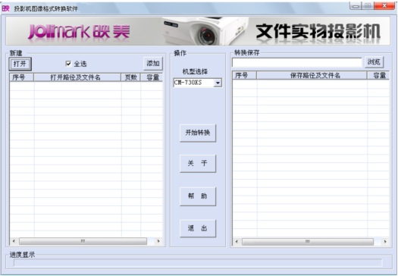This screenshot has height=276, width=398.
Task: Click right list scrollbar right arrow
Action: (x=385, y=242)
